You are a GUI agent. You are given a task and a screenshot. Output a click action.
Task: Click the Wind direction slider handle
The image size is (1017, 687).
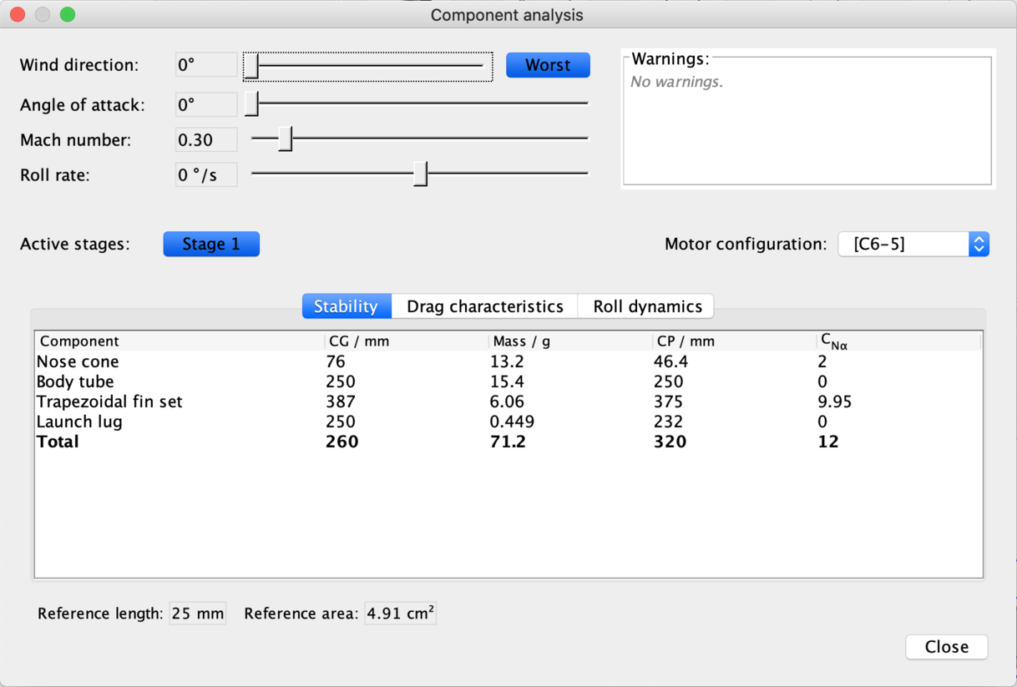point(251,65)
